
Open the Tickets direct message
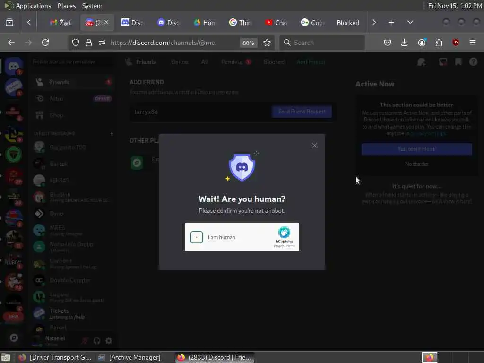pyautogui.click(x=73, y=313)
